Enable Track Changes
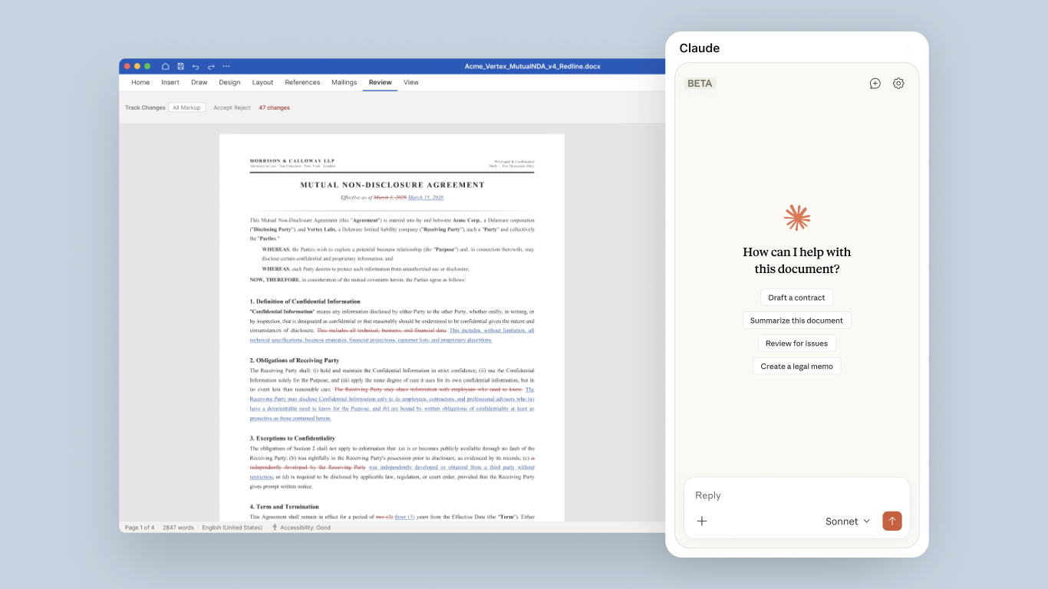This screenshot has height=589, width=1048. point(144,107)
